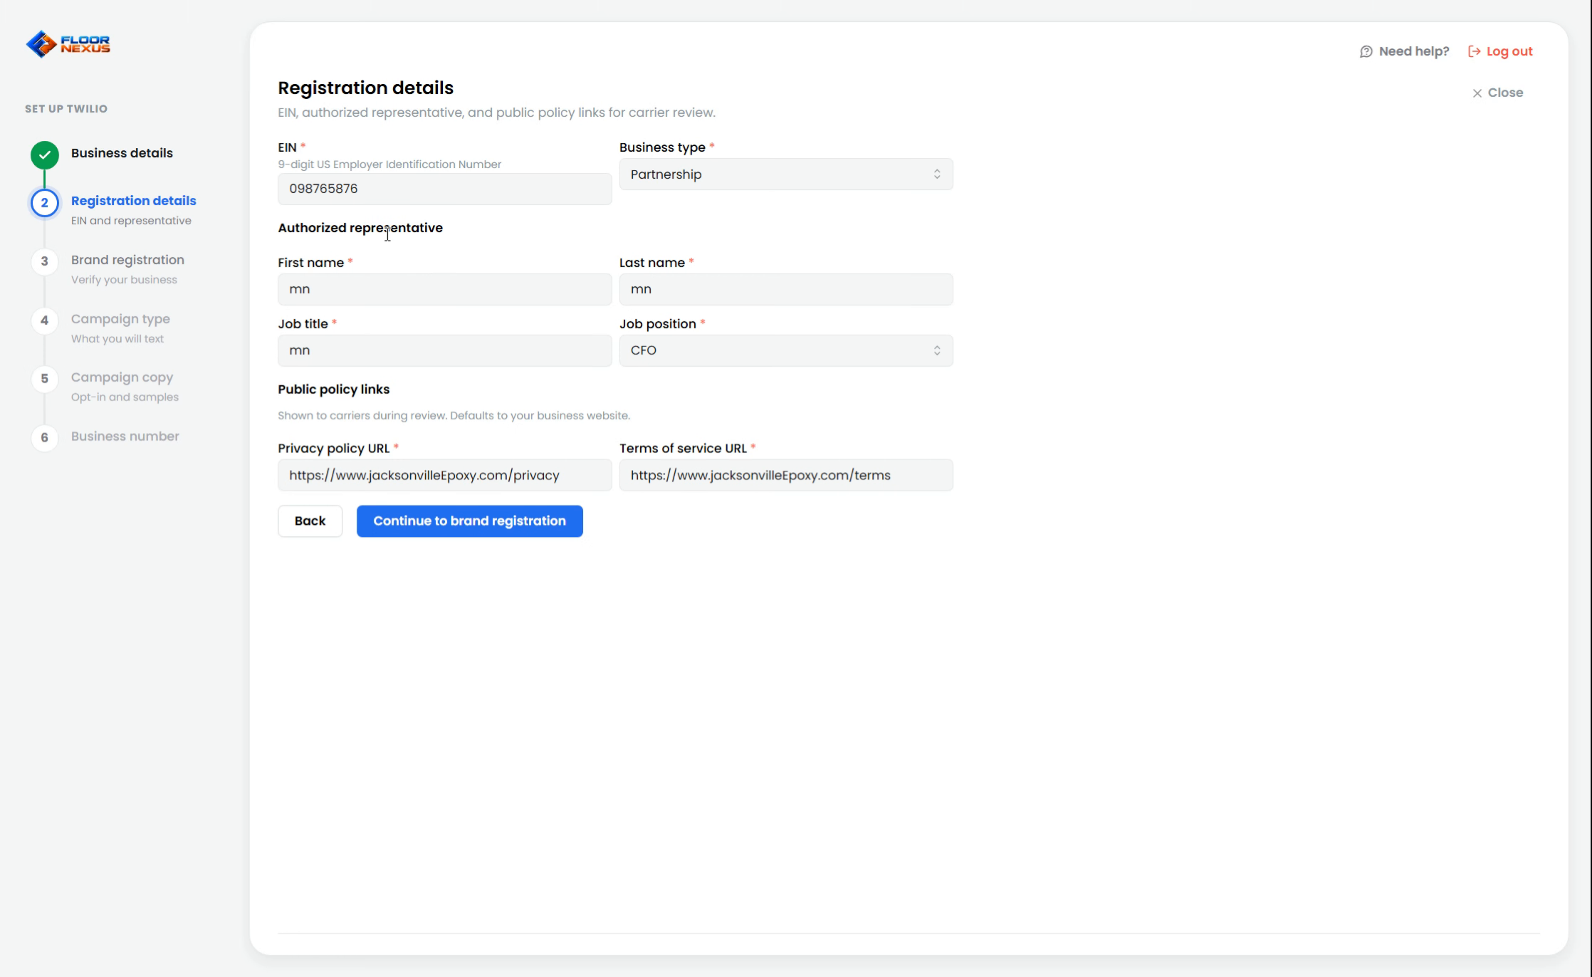Click the Floor Nexus logo
This screenshot has width=1592, height=977.
coord(68,44)
